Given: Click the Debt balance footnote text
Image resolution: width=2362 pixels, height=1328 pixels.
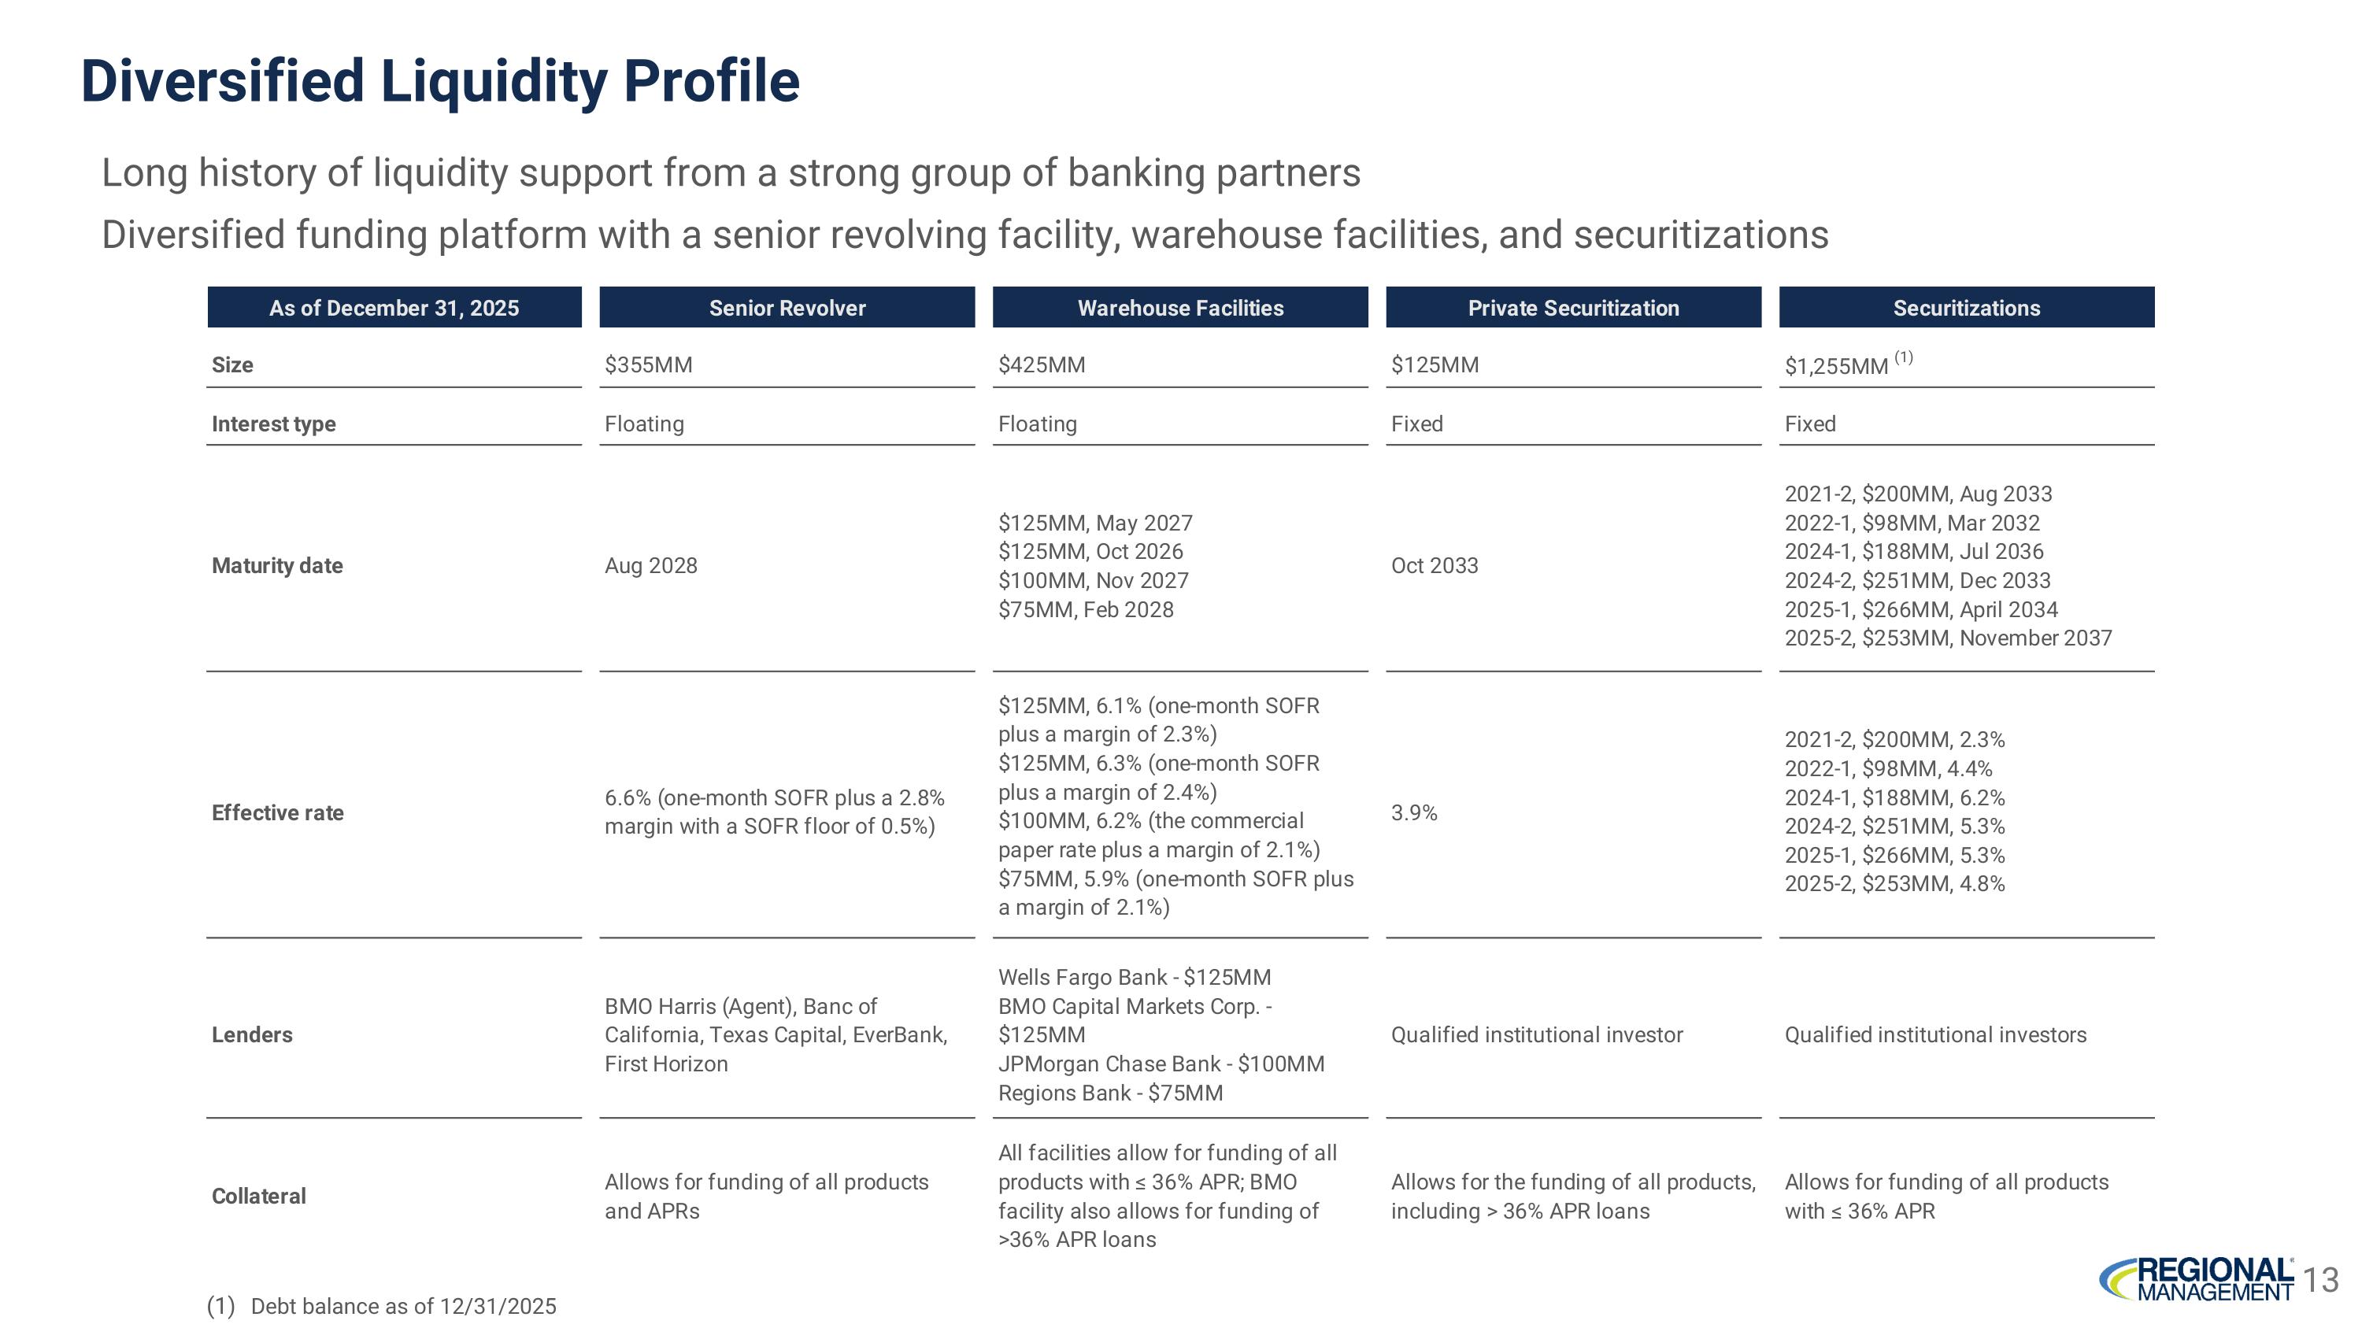Looking at the screenshot, I should pyautogui.click(x=403, y=1306).
